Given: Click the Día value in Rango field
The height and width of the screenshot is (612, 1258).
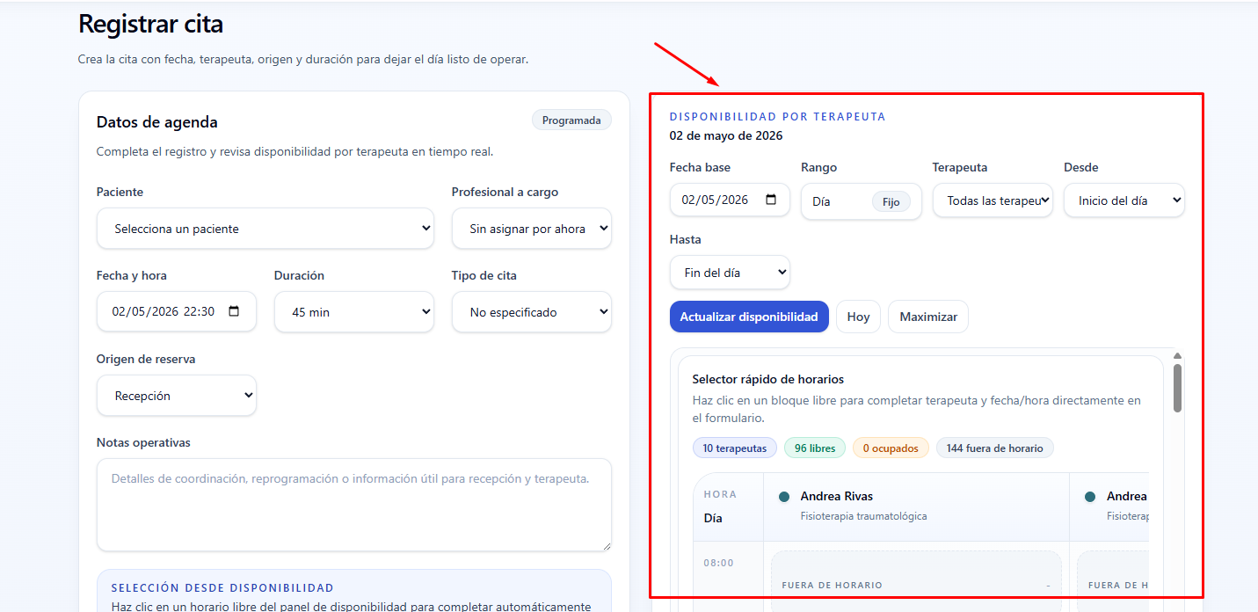Looking at the screenshot, I should coord(821,201).
